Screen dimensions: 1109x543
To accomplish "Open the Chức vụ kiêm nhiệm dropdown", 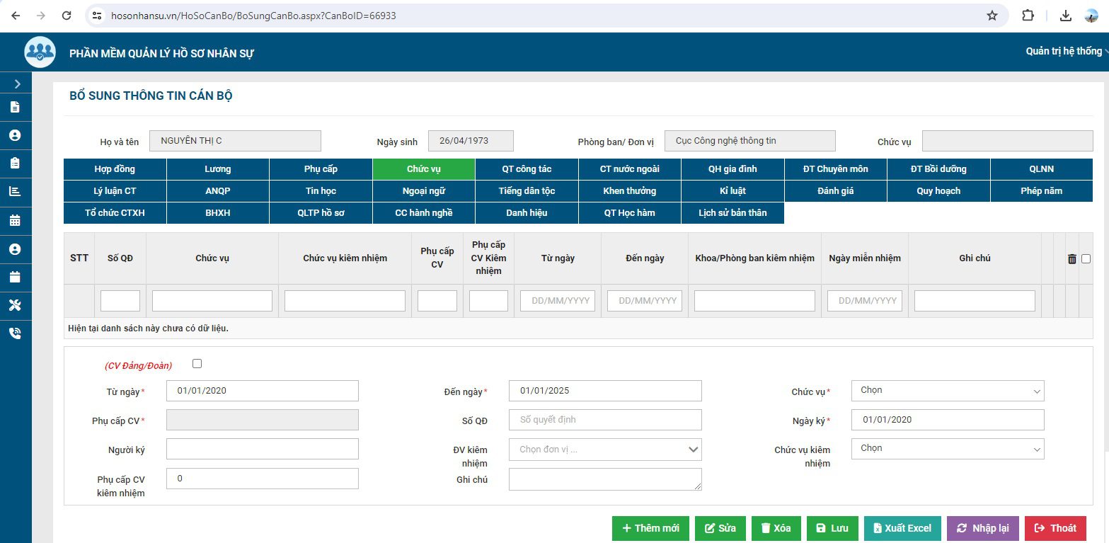I will click(947, 449).
